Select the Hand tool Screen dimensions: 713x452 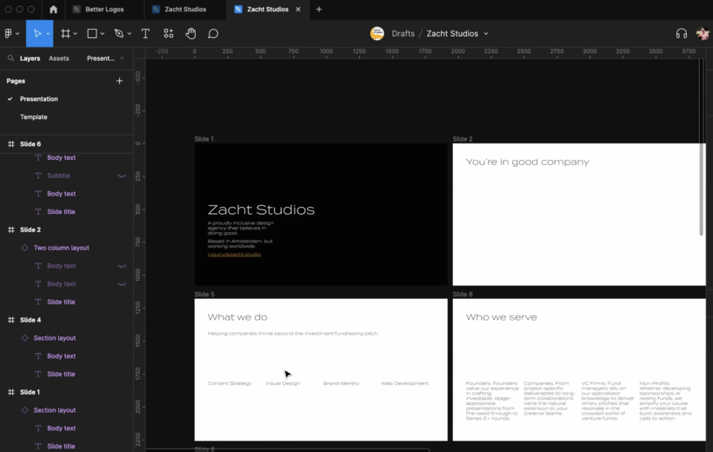click(x=190, y=33)
